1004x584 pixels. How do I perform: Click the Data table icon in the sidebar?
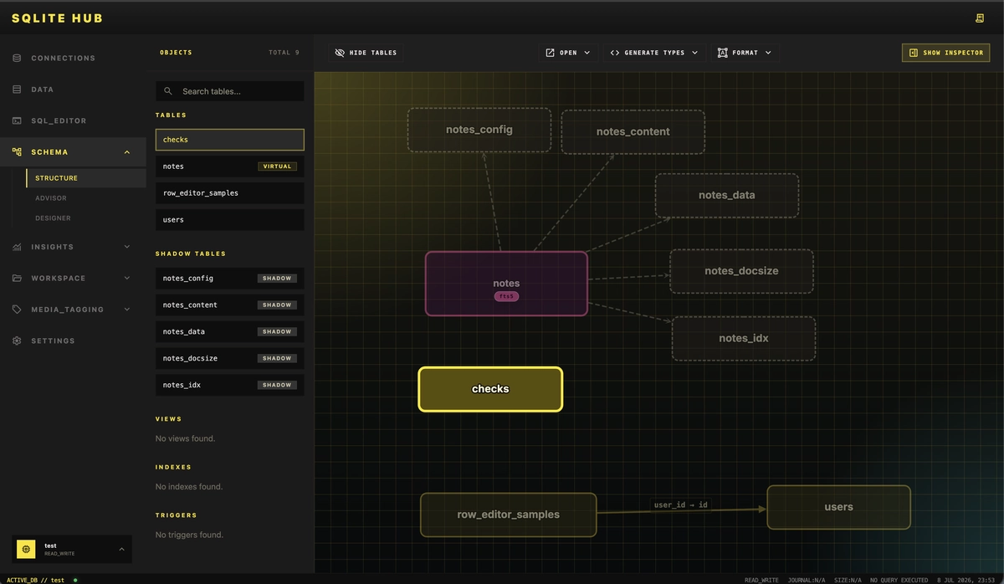point(17,90)
